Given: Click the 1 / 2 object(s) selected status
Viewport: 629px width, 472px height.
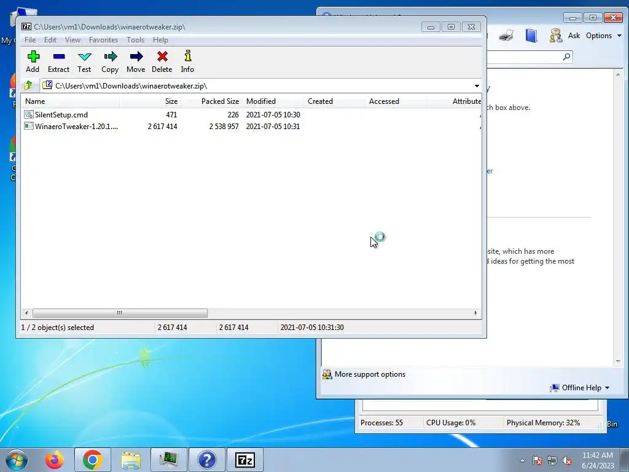Looking at the screenshot, I should [x=57, y=328].
